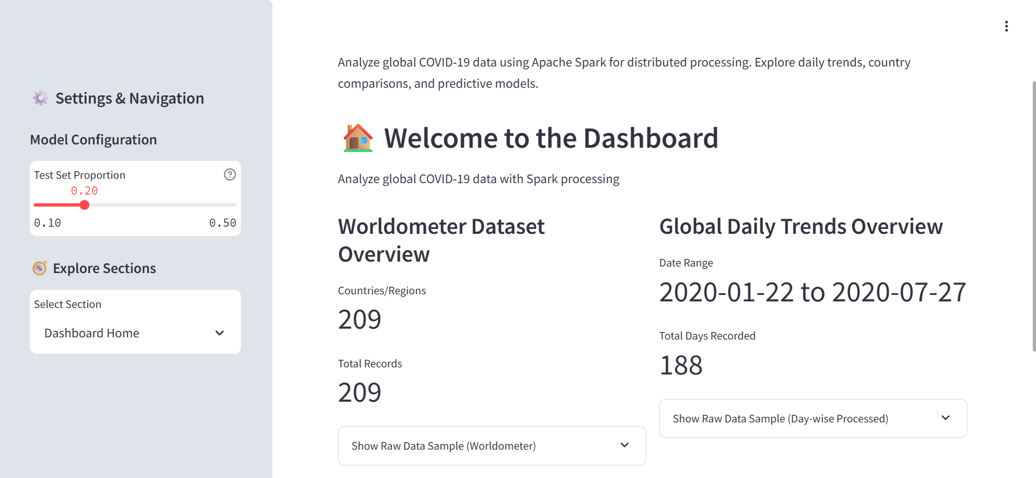Click the slider maximum label 0.50
Viewport: 1036px width, 478px height.
(x=223, y=223)
